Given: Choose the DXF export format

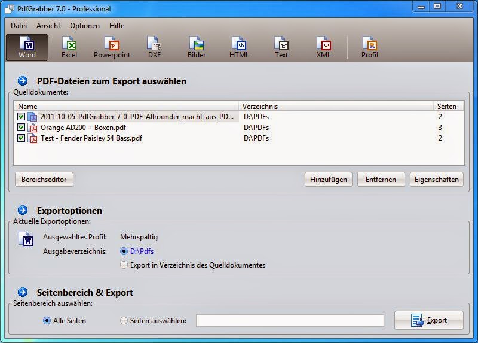Looking at the screenshot, I should click(x=154, y=47).
